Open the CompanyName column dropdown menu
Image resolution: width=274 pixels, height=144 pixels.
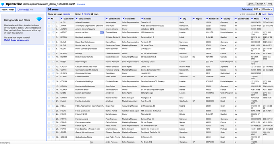coord(77,19)
